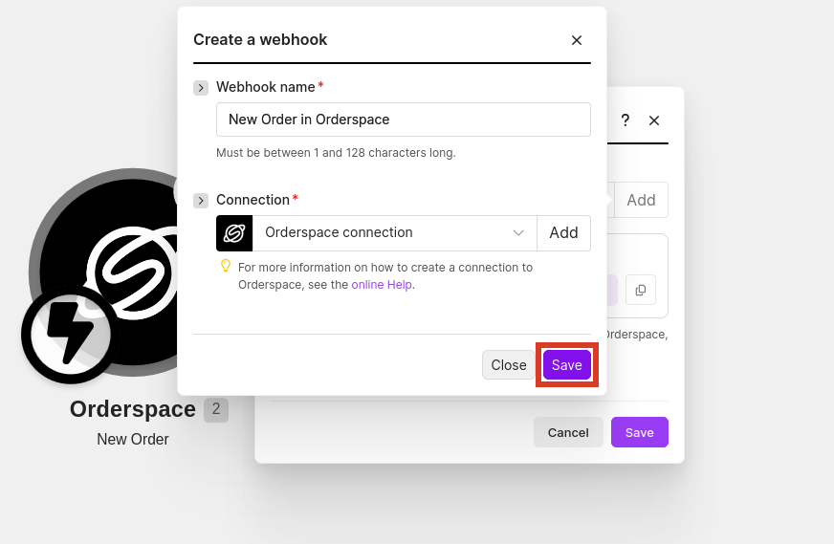Click Close in the webhook dialog
Image resolution: width=834 pixels, height=544 pixels.
pyautogui.click(x=509, y=365)
